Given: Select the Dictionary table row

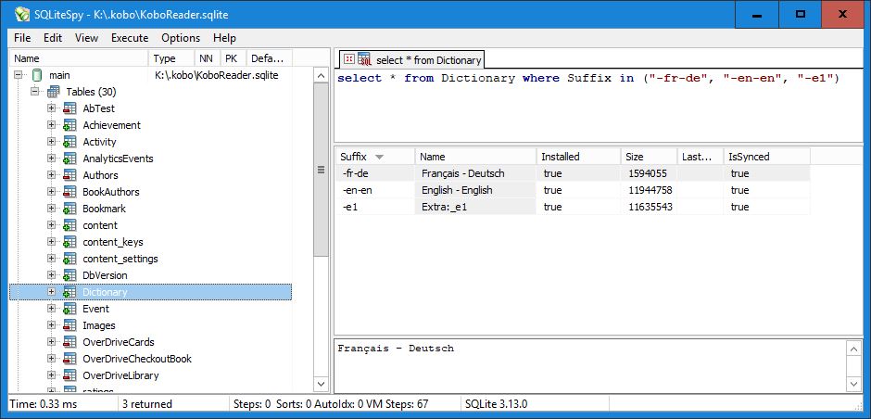Looking at the screenshot, I should 150,292.
